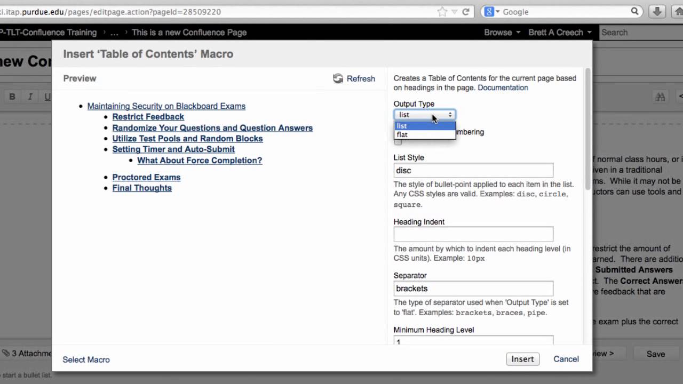Click the Save button on page

[x=656, y=354]
